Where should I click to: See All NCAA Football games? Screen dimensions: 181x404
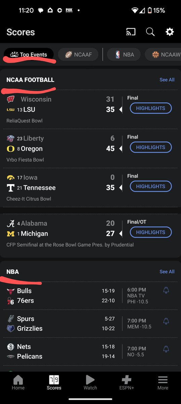pyautogui.click(x=167, y=80)
